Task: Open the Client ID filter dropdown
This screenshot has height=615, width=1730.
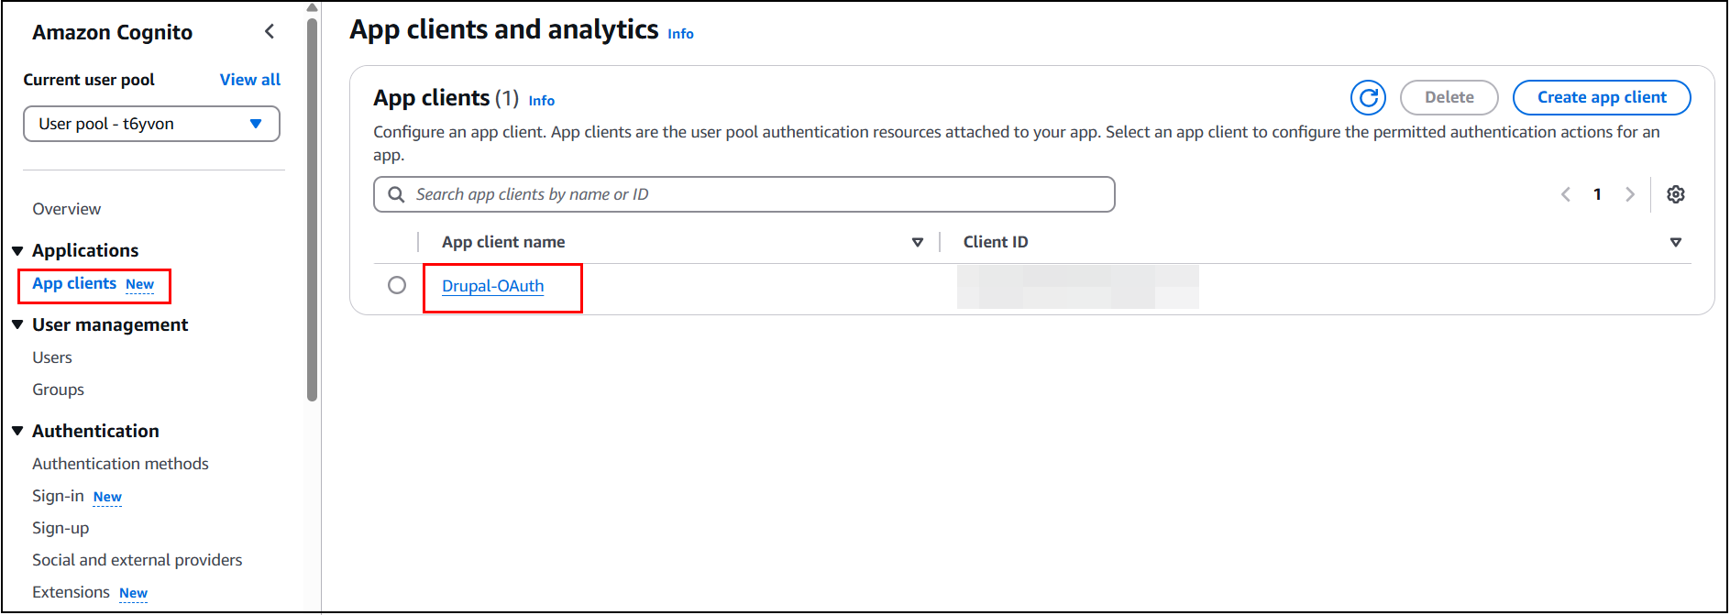Action: click(x=1676, y=241)
